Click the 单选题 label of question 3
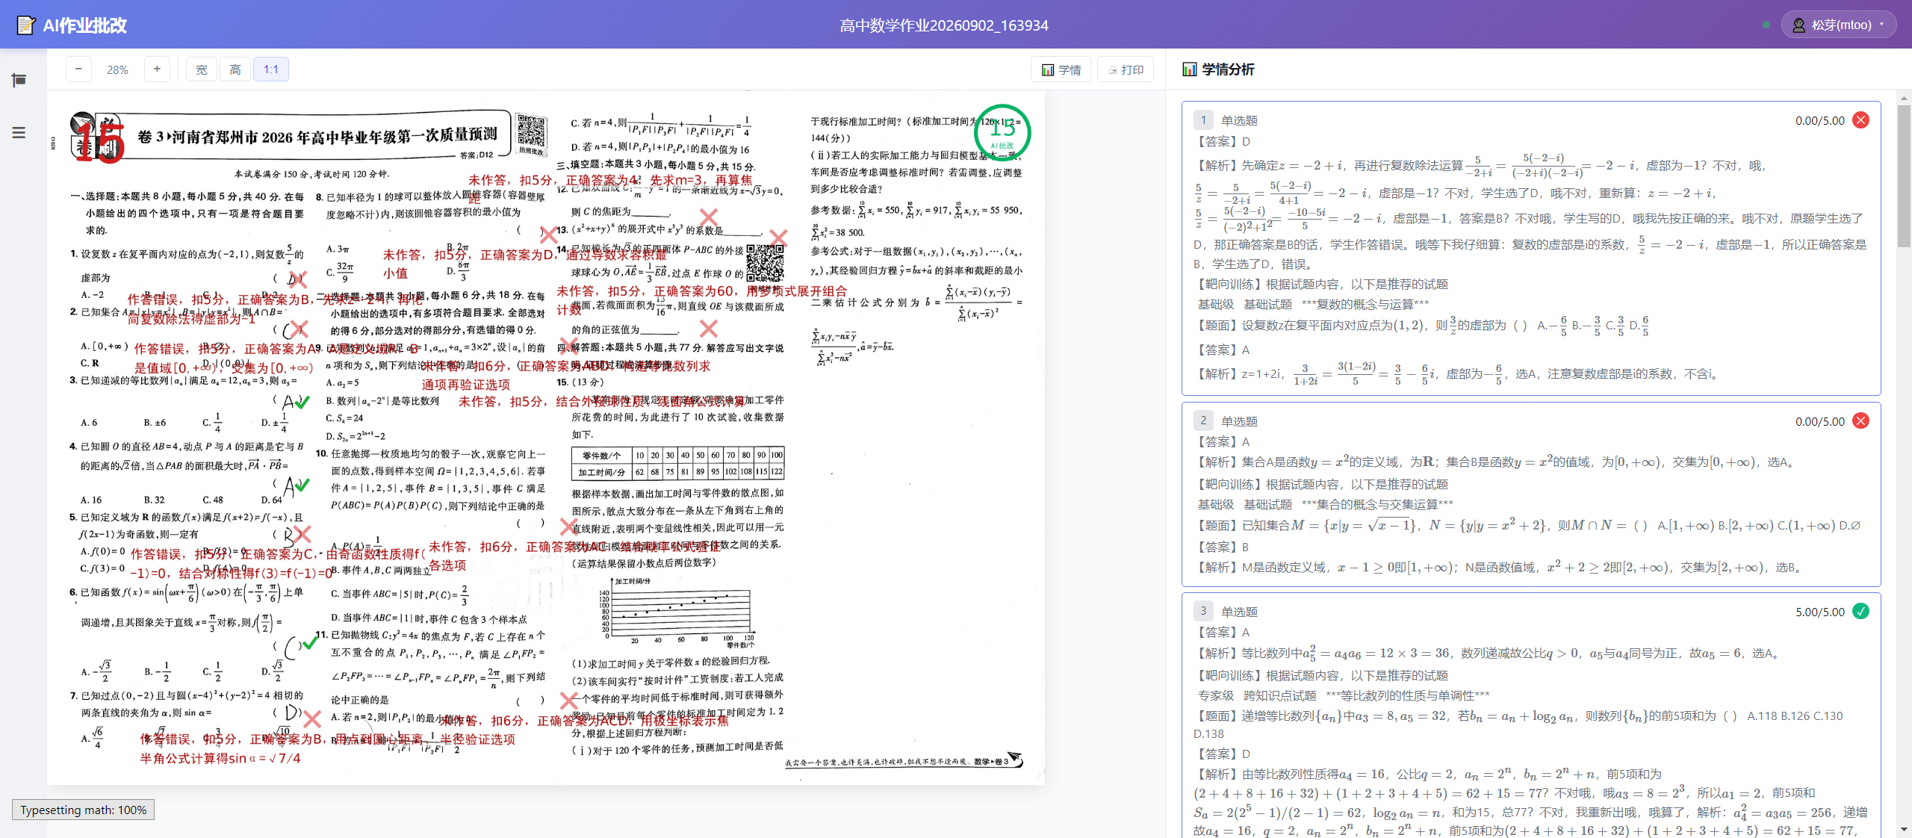The image size is (1912, 838). (1240, 612)
